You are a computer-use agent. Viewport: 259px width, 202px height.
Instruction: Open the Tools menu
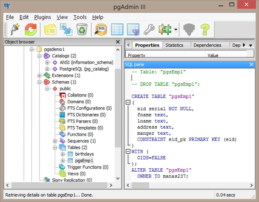80,17
